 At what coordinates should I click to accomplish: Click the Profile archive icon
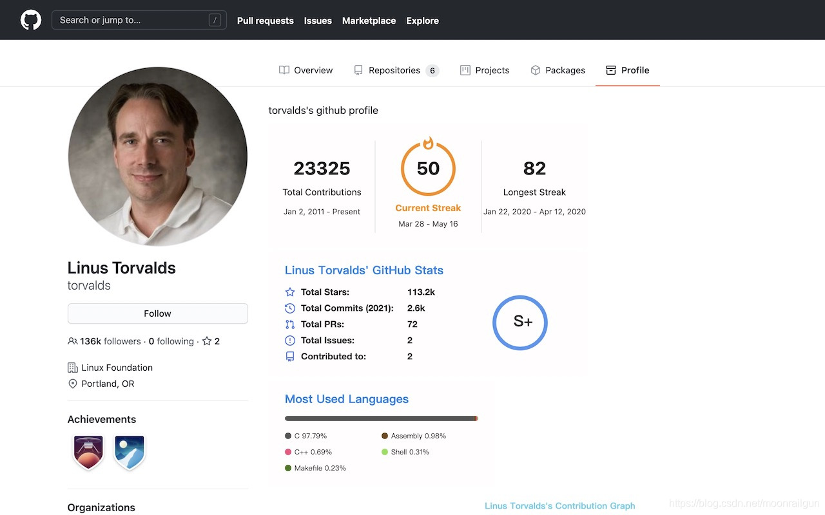[x=611, y=70]
